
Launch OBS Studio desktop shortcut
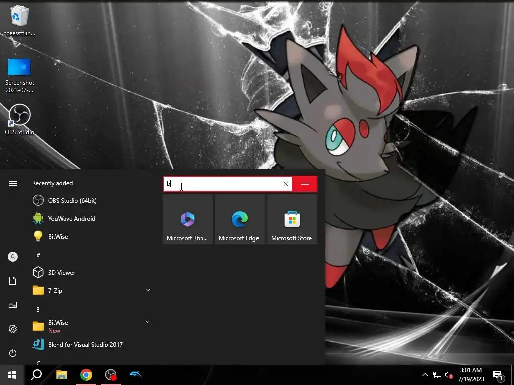(x=19, y=119)
